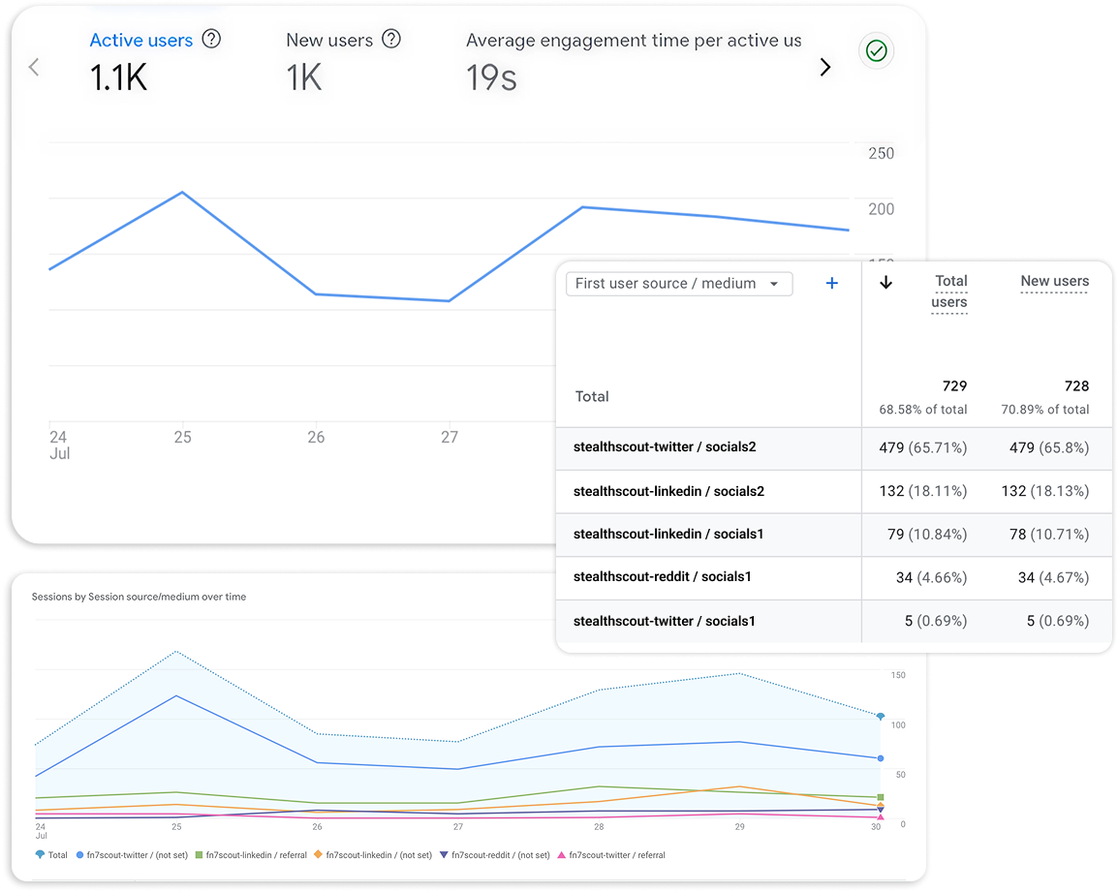Click the Active users help icon
1118x892 pixels.
click(211, 39)
